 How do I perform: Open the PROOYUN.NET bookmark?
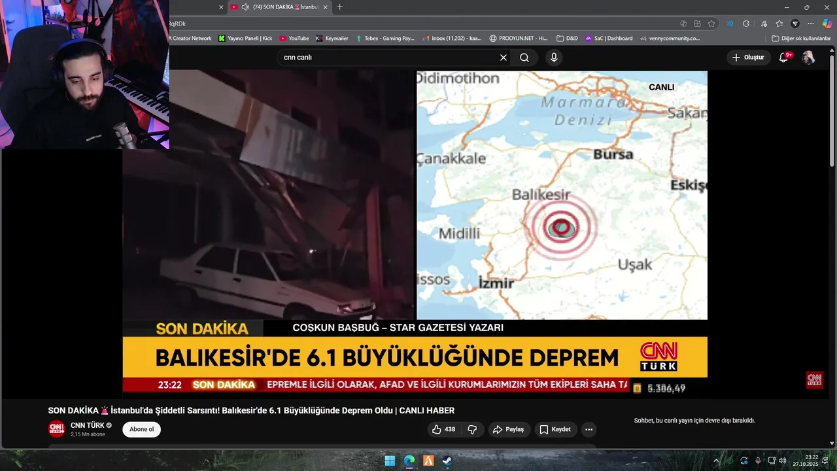[x=519, y=39]
